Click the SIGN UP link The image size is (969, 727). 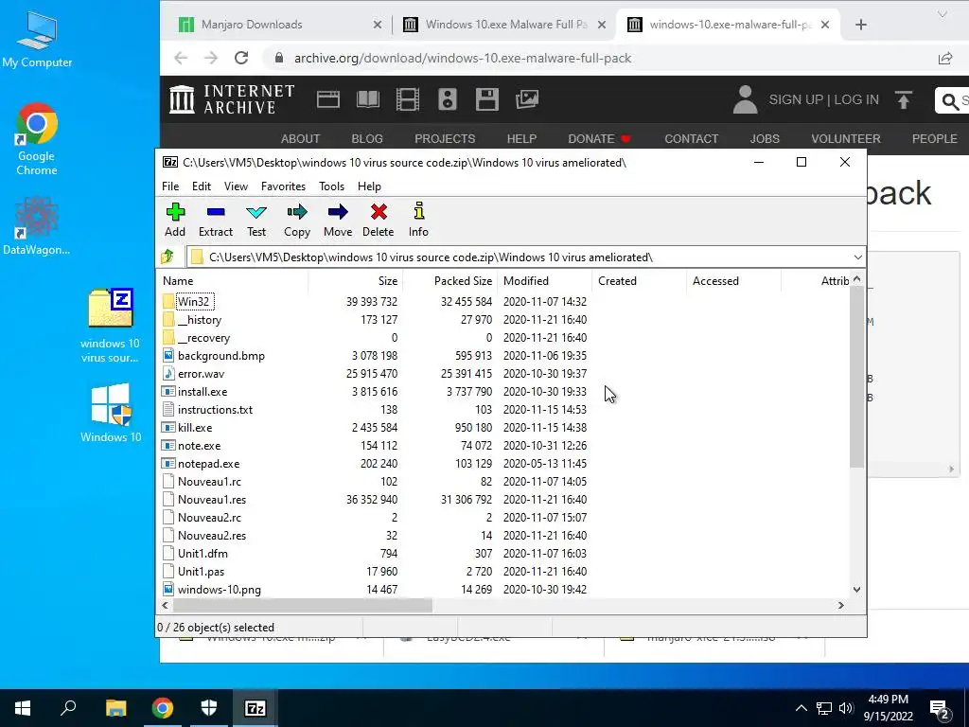coord(796,99)
